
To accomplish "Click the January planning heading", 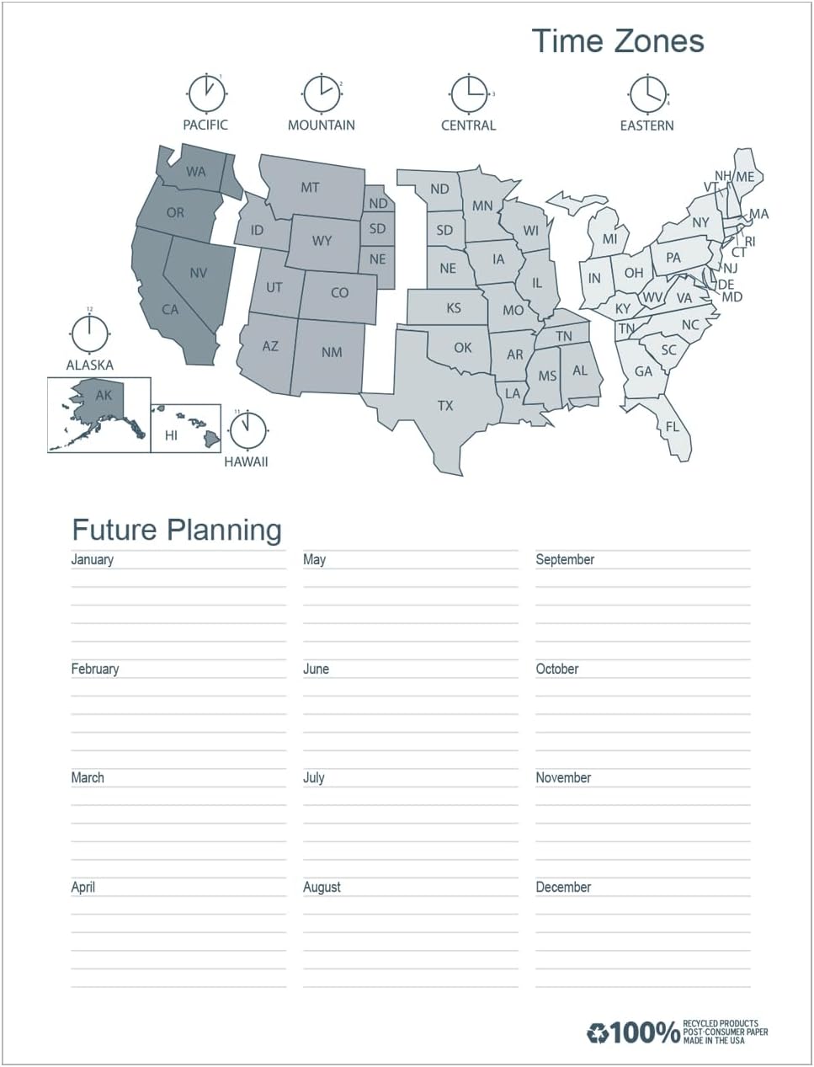I will pyautogui.click(x=92, y=560).
